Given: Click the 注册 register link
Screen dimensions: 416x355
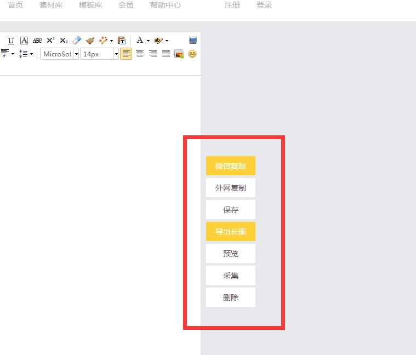Looking at the screenshot, I should pyautogui.click(x=232, y=5).
